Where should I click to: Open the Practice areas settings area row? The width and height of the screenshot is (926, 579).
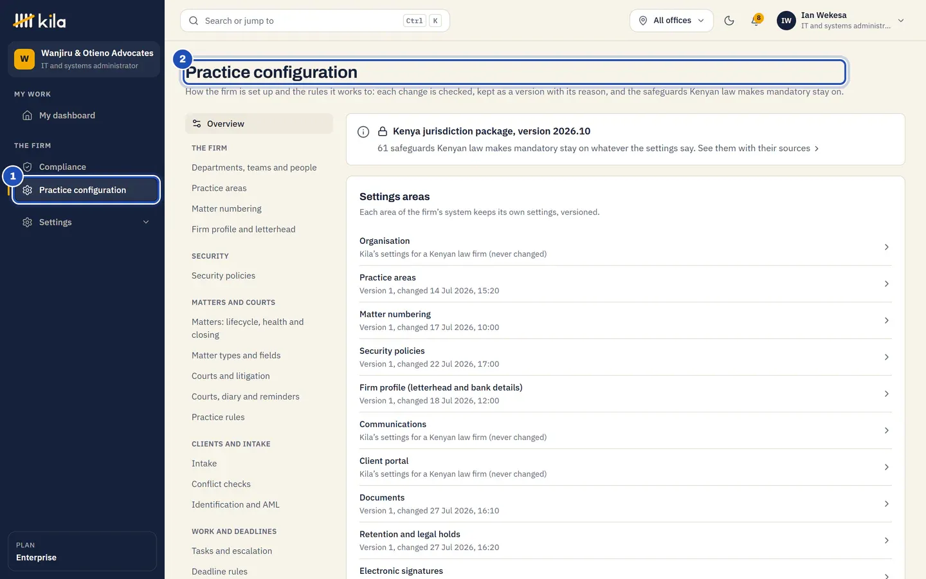(x=625, y=284)
